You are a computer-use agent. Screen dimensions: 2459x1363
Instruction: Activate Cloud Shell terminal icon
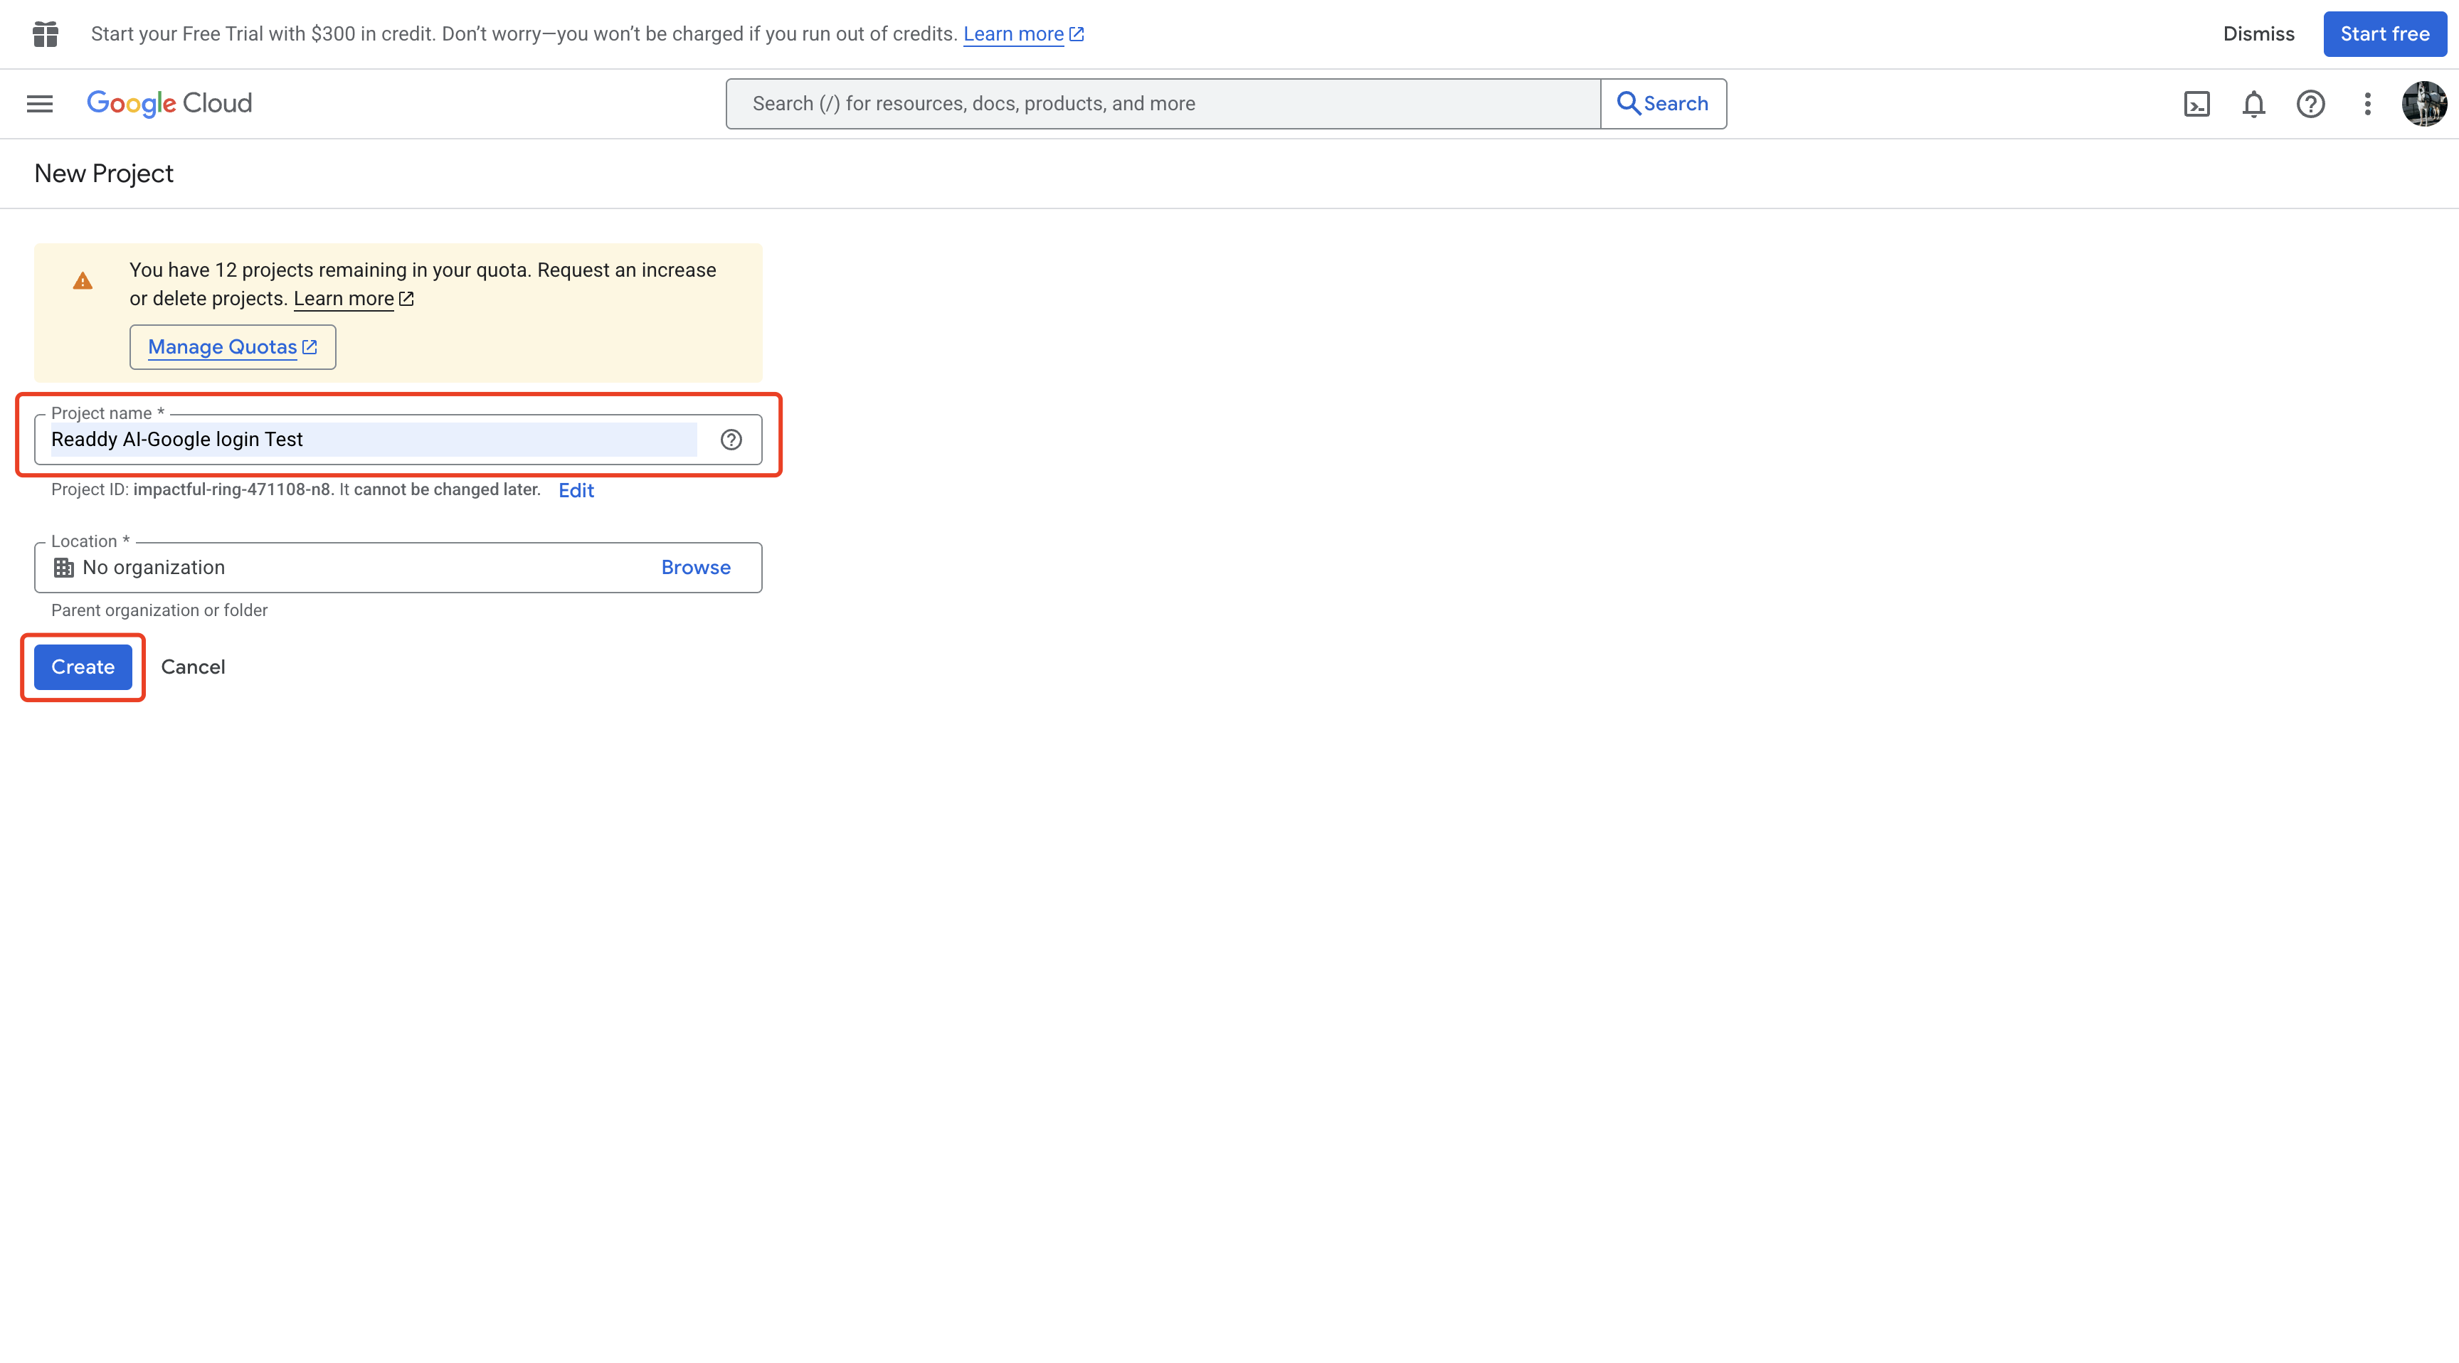[x=2196, y=103]
